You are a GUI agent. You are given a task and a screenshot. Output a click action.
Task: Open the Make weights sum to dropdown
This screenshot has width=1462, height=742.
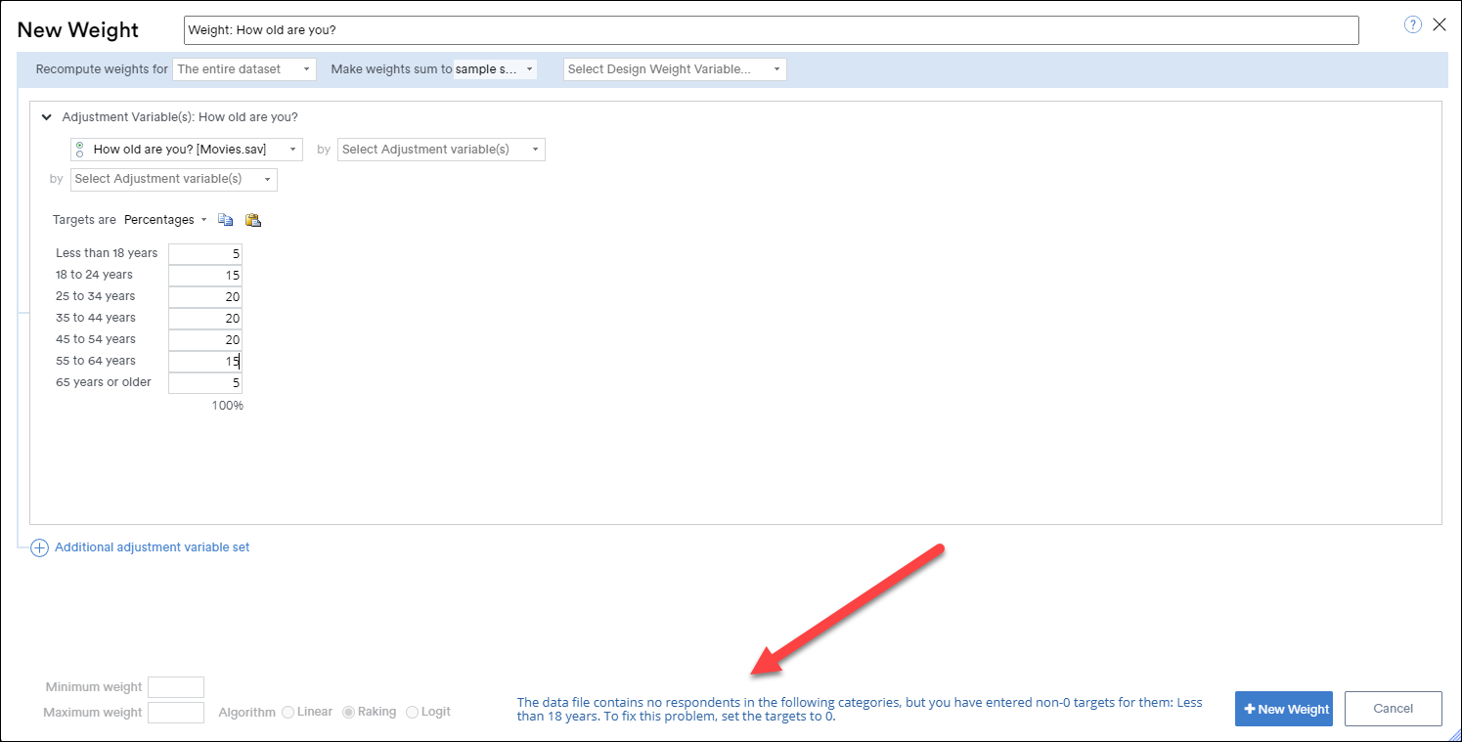[x=496, y=69]
